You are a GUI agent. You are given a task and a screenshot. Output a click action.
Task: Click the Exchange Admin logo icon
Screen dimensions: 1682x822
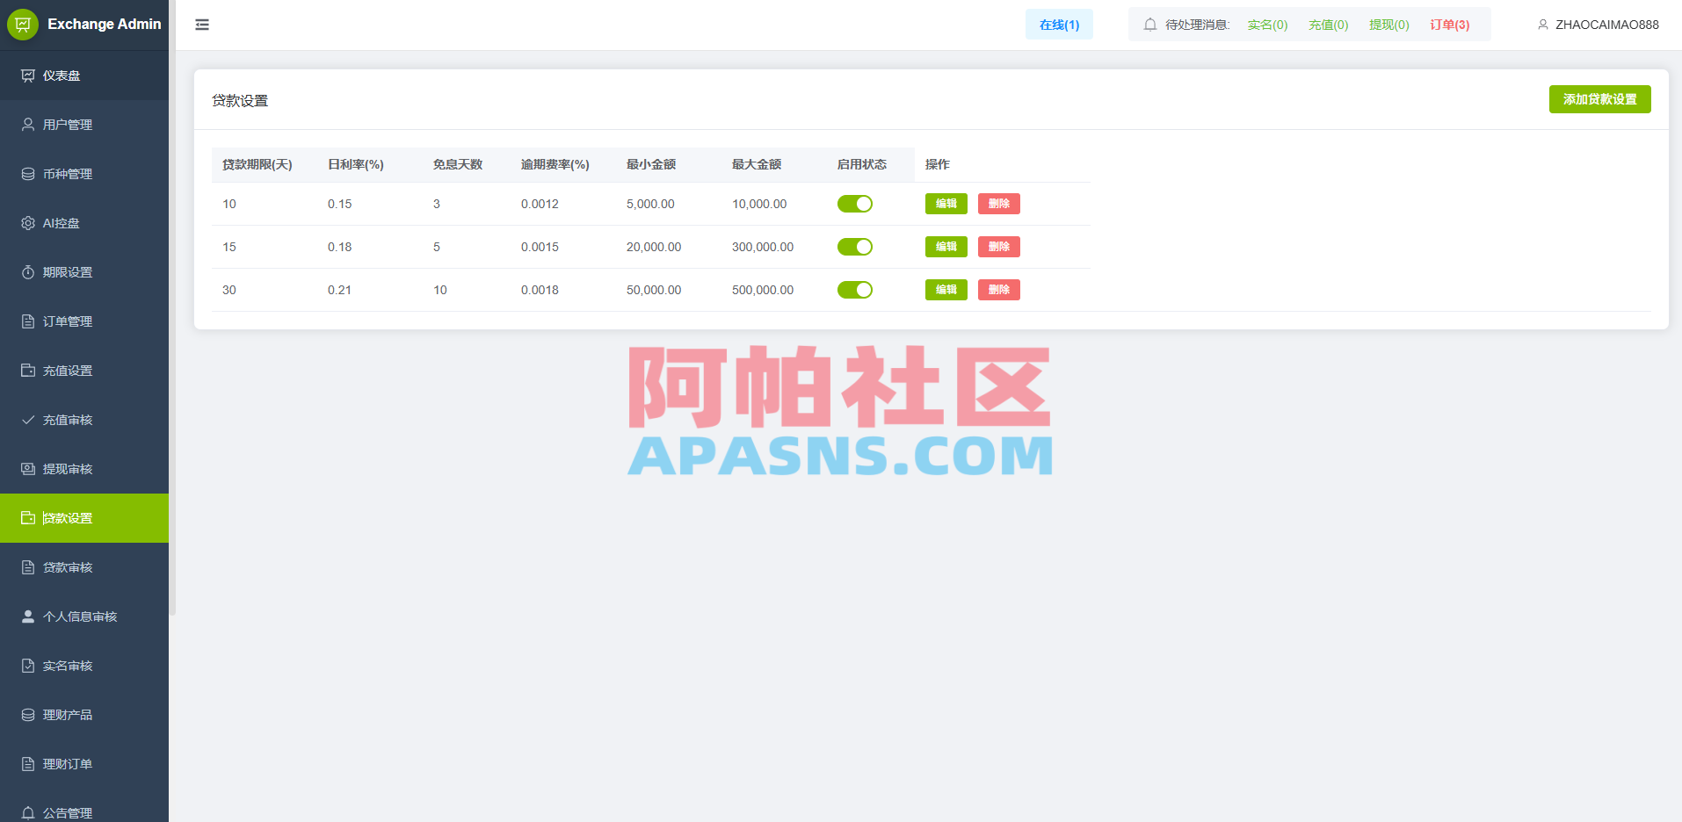coord(23,25)
